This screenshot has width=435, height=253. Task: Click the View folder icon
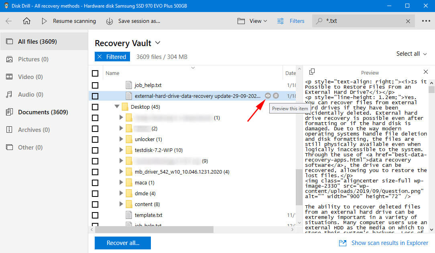(x=241, y=21)
